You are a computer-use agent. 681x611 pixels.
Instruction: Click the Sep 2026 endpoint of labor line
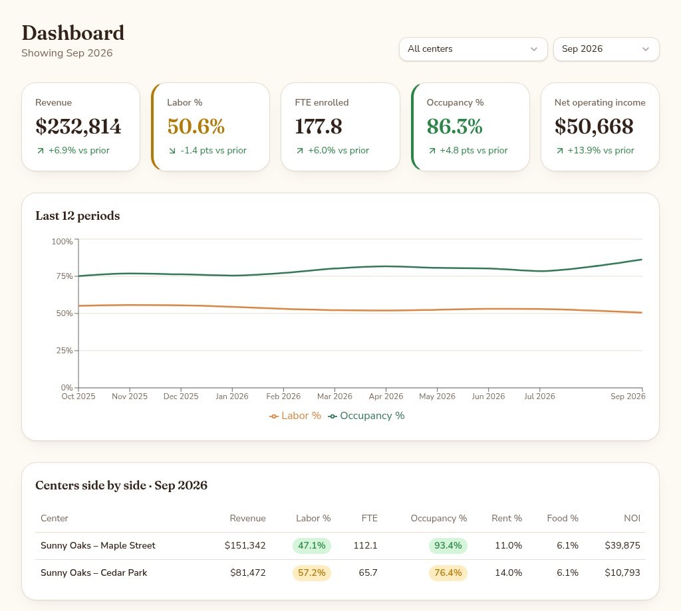click(x=642, y=313)
